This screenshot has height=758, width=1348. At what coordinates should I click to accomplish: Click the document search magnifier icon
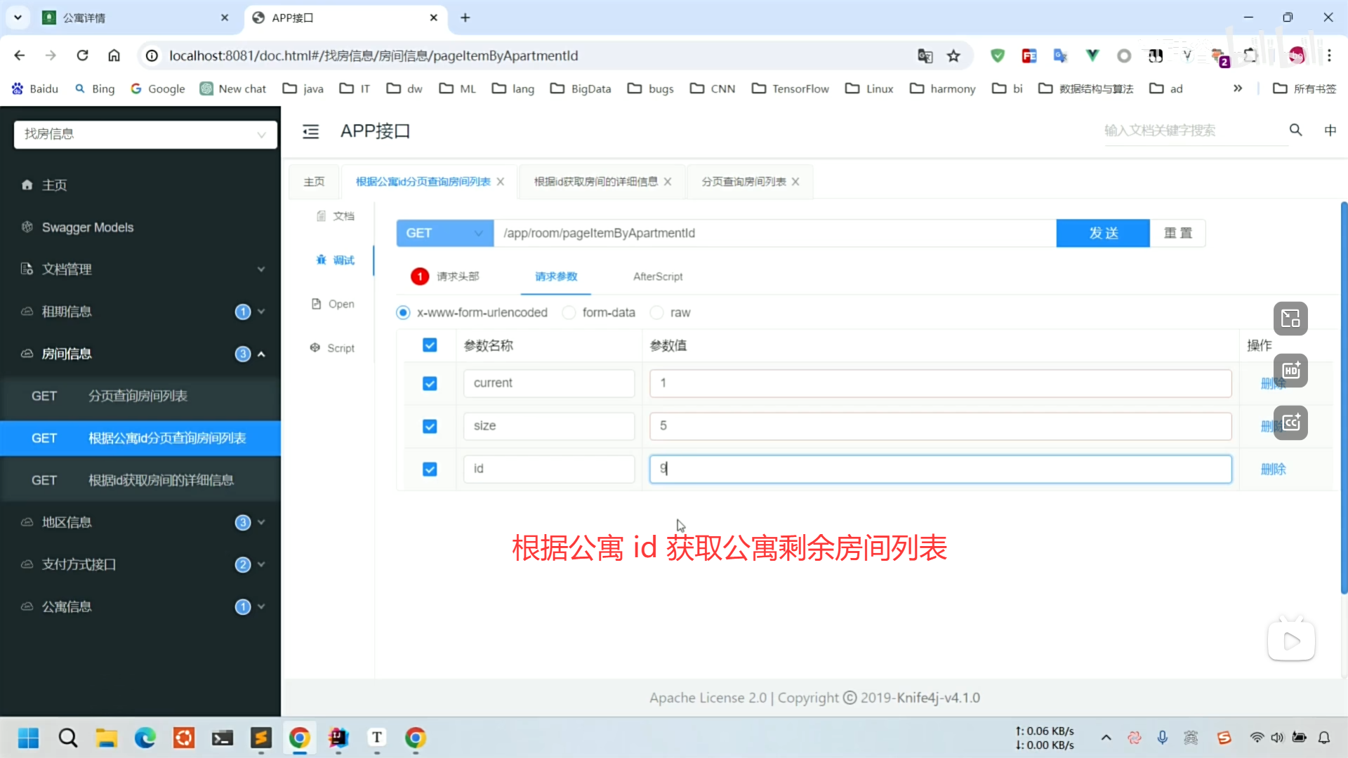pos(1295,130)
